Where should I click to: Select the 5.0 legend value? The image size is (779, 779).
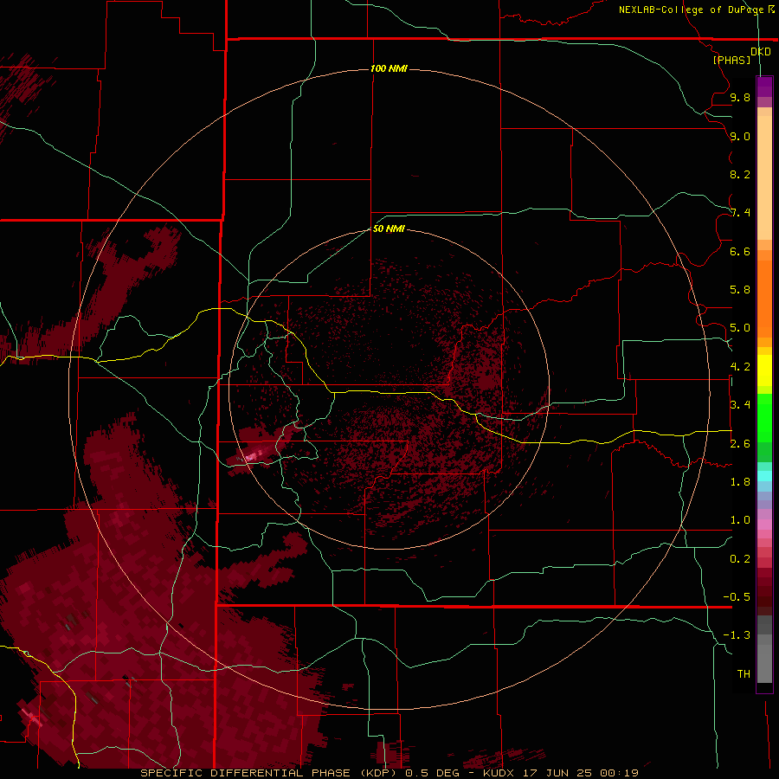tap(740, 328)
